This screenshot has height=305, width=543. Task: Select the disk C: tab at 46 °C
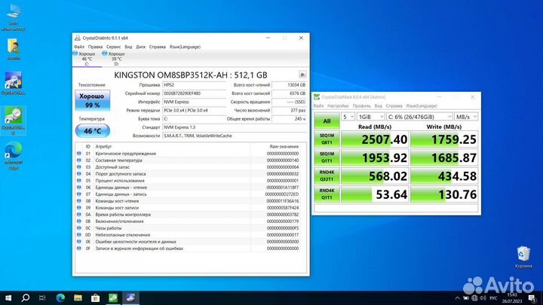(x=87, y=59)
